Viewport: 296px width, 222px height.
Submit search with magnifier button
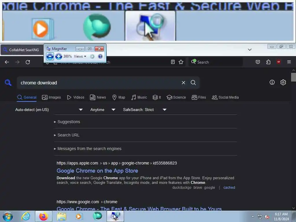click(x=193, y=83)
